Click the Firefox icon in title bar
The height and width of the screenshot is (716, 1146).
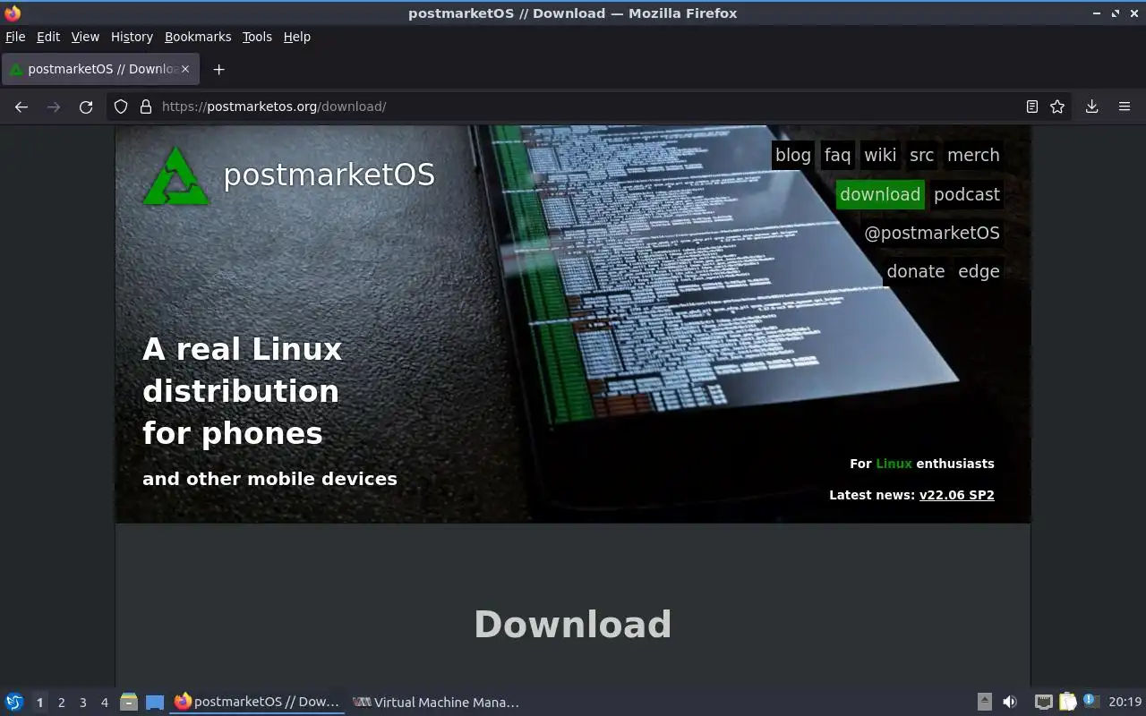pyautogui.click(x=13, y=13)
